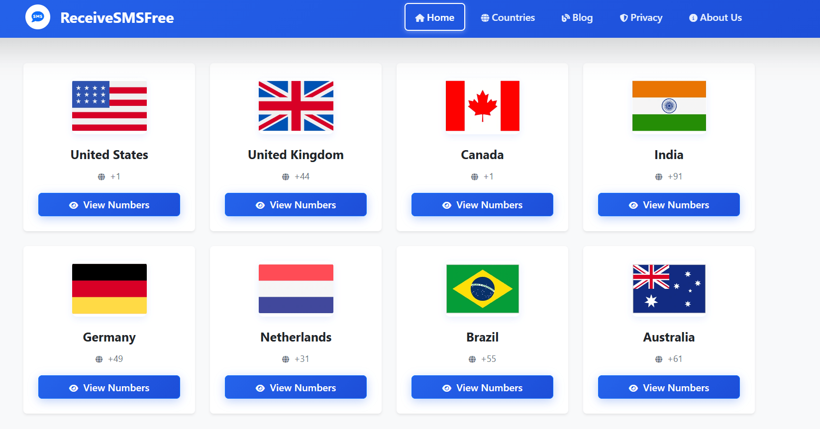
Task: Select the Brazil flag icon
Action: point(483,289)
